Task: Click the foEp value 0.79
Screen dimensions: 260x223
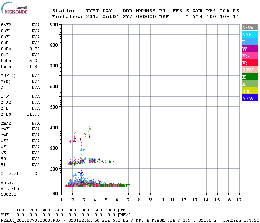Action: click(35, 49)
